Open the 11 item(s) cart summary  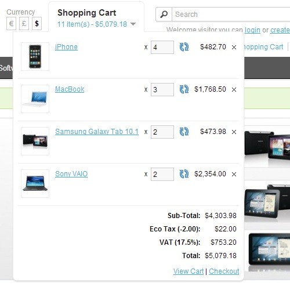pyautogui.click(x=92, y=24)
